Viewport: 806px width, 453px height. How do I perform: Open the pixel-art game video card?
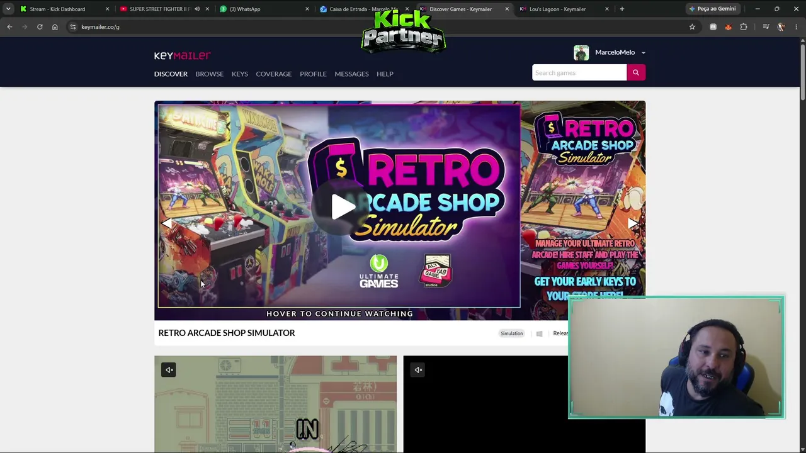pos(275,404)
